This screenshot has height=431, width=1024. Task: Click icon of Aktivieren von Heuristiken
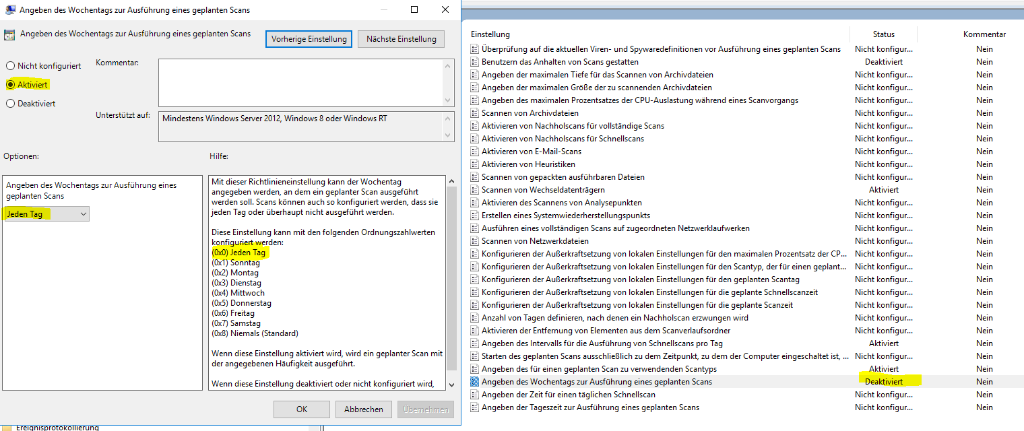click(474, 164)
